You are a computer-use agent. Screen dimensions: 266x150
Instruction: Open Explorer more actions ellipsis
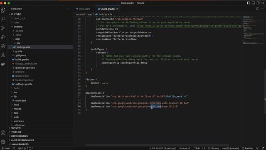[69, 9]
